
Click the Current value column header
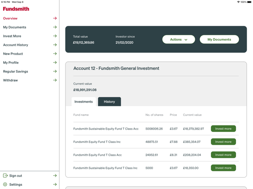(x=192, y=115)
